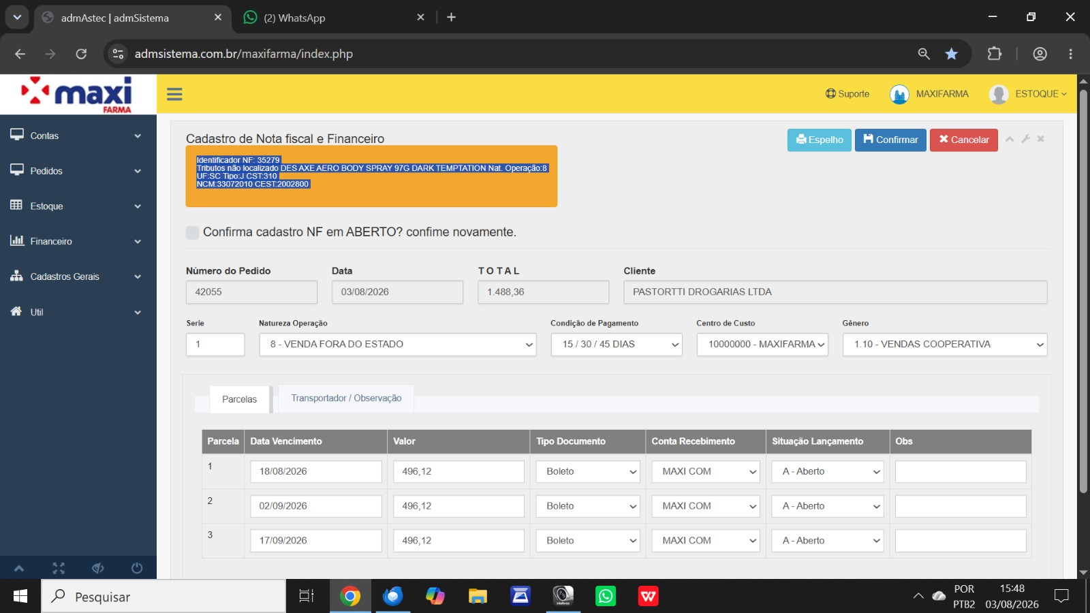Open the Windows Start menu

point(20,597)
